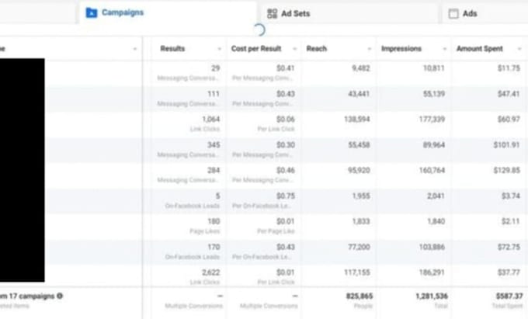The height and width of the screenshot is (319, 528).
Task: Click the total spent $587.37
Action: coord(509,296)
